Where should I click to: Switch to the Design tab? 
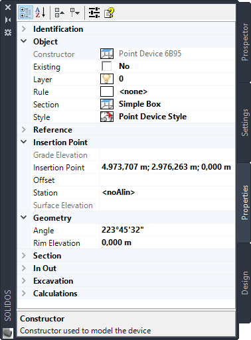(x=244, y=283)
